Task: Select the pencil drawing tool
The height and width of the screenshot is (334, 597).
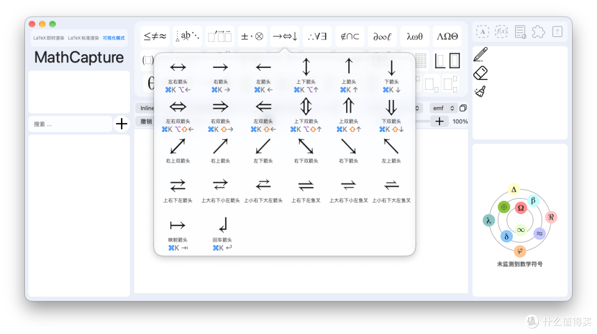Action: click(x=480, y=55)
